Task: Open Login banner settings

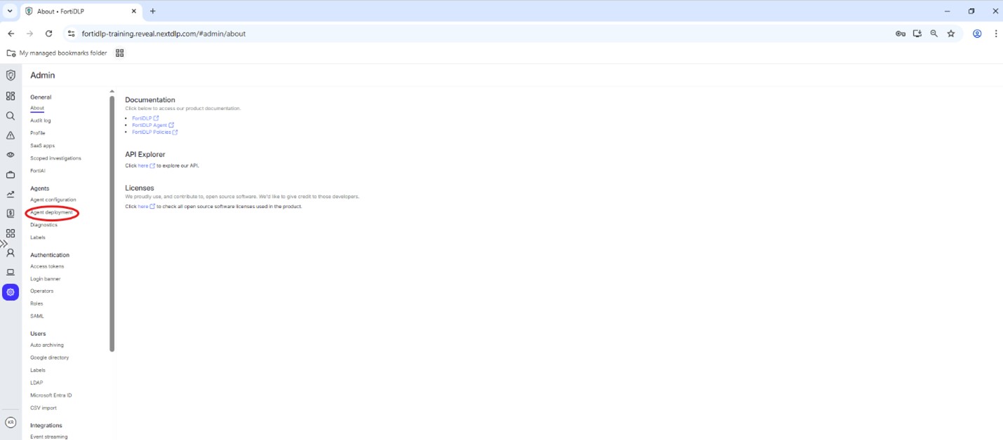Action: (x=46, y=279)
